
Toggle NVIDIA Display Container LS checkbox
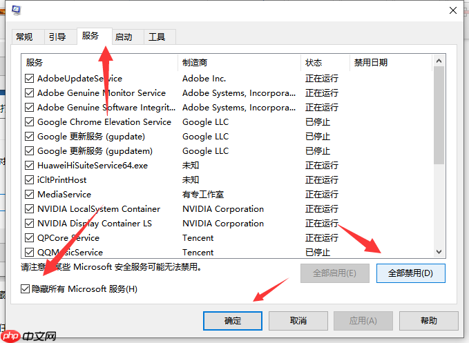point(29,223)
